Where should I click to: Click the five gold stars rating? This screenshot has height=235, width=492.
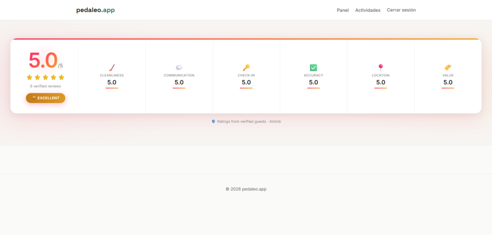coord(46,77)
